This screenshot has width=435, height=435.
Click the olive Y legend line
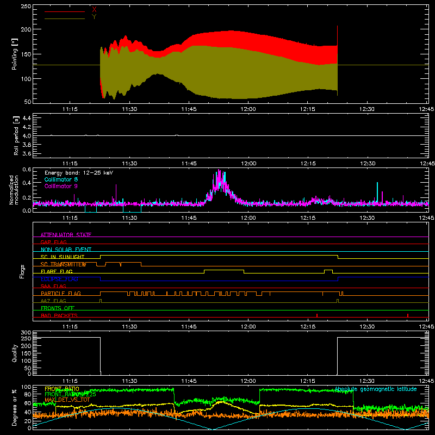pos(65,19)
